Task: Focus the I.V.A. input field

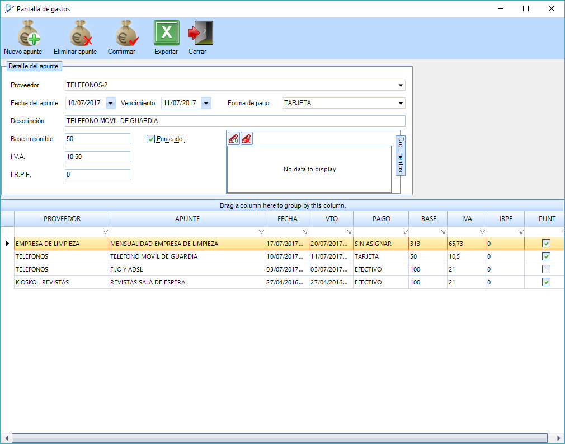Action: [98, 157]
